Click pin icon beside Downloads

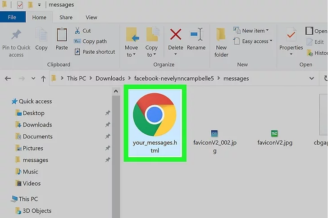point(108,125)
